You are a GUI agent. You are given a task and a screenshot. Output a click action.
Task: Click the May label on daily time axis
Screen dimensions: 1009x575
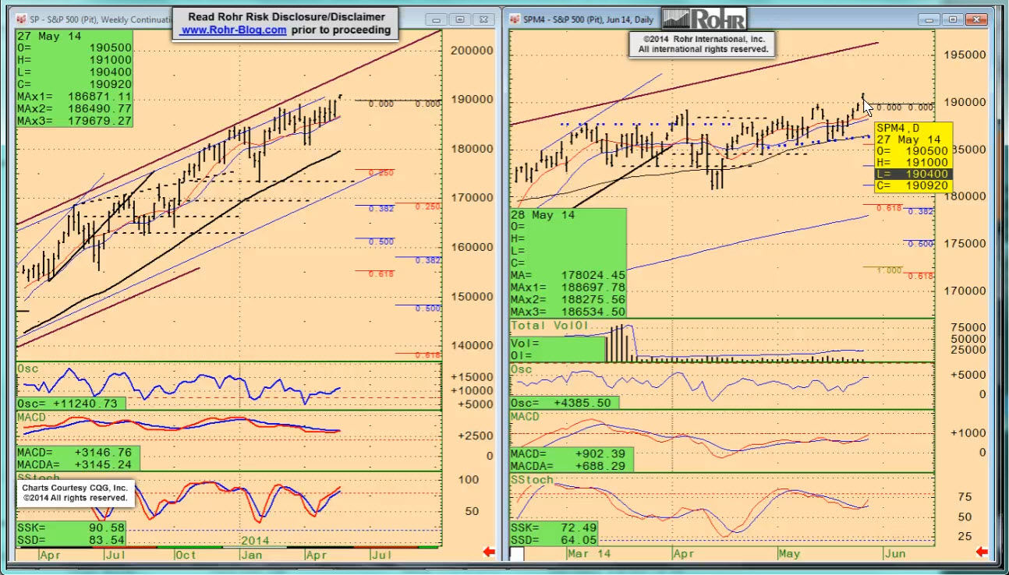789,553
